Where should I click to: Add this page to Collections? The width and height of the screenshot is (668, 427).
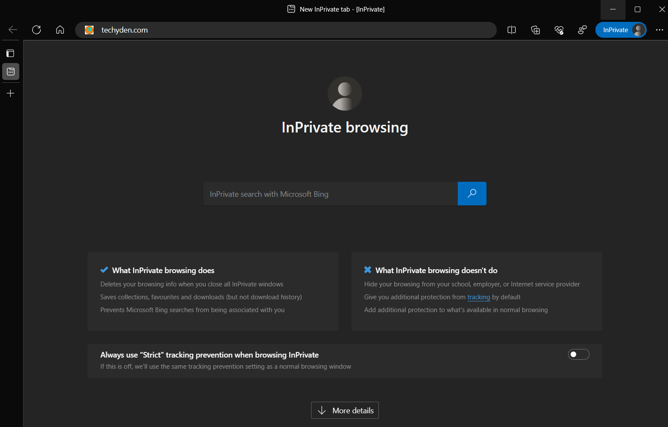[x=535, y=30]
